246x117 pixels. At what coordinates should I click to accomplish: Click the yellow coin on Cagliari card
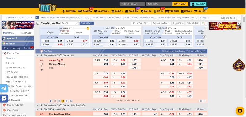click(x=88, y=28)
